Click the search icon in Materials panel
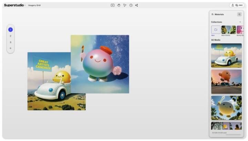 click(239, 14)
